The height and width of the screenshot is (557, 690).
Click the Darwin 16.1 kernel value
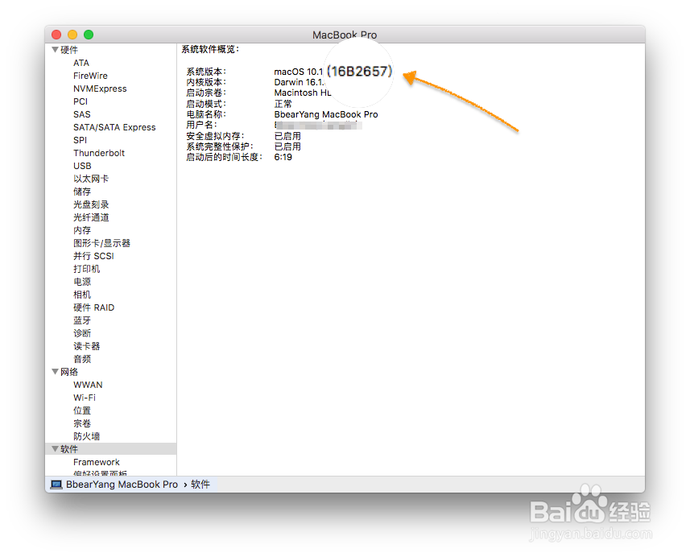click(300, 82)
